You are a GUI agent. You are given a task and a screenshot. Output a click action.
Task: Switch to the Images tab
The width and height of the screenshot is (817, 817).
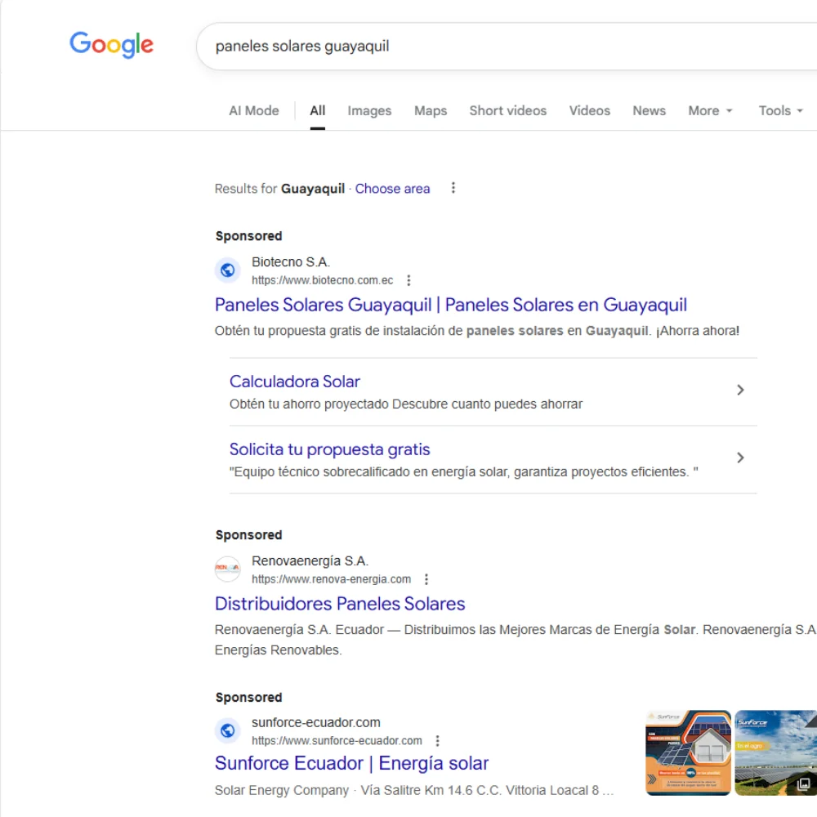point(369,111)
